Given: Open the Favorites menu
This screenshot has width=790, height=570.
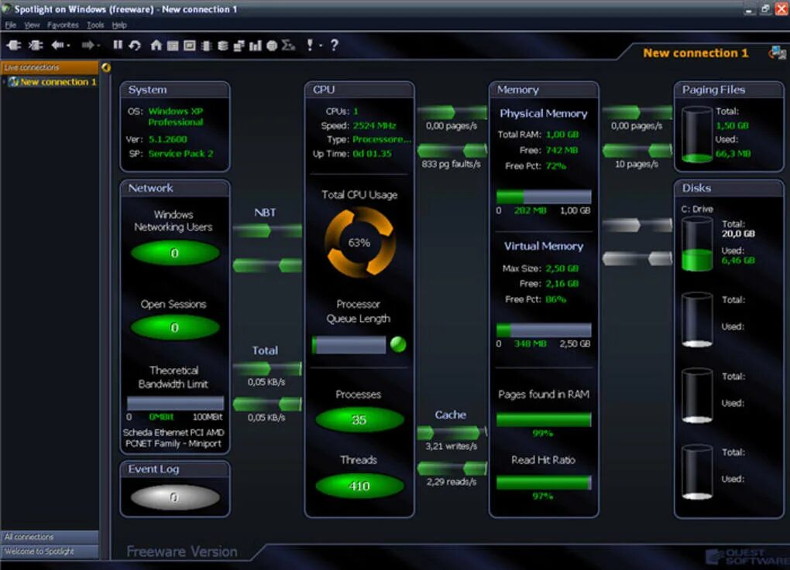Looking at the screenshot, I should [x=63, y=25].
